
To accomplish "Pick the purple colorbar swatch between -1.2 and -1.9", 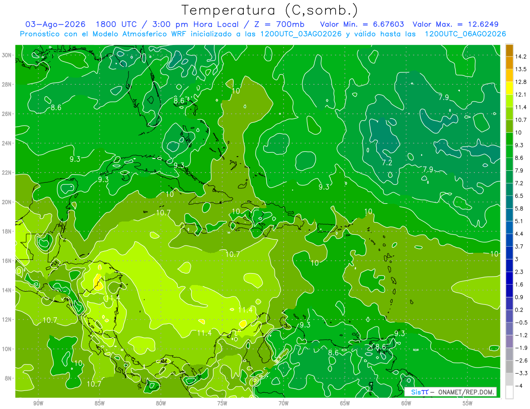I will point(509,341).
